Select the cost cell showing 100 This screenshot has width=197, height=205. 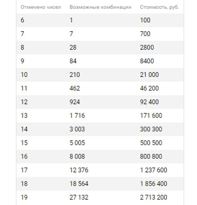point(145,20)
